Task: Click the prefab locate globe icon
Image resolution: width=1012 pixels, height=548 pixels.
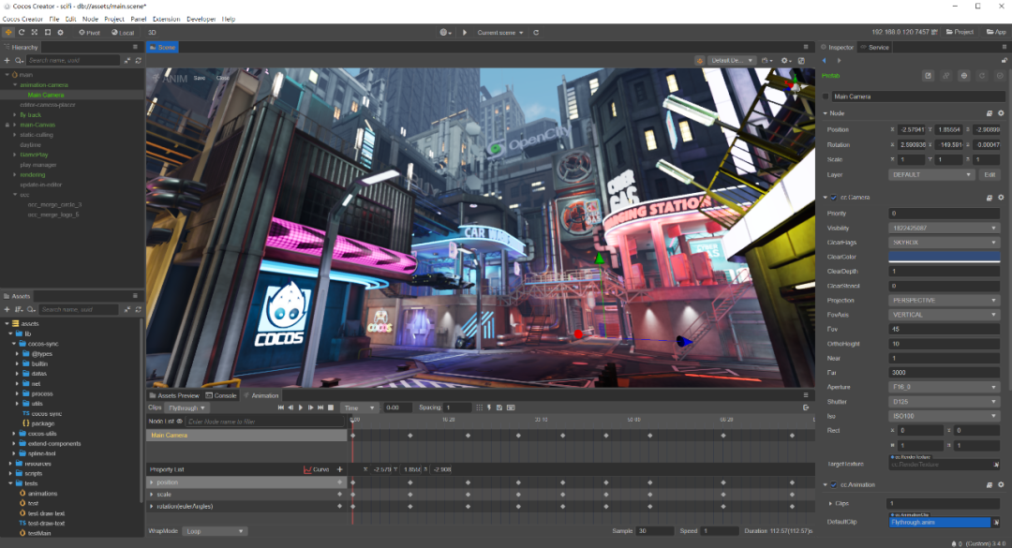Action: click(x=964, y=76)
